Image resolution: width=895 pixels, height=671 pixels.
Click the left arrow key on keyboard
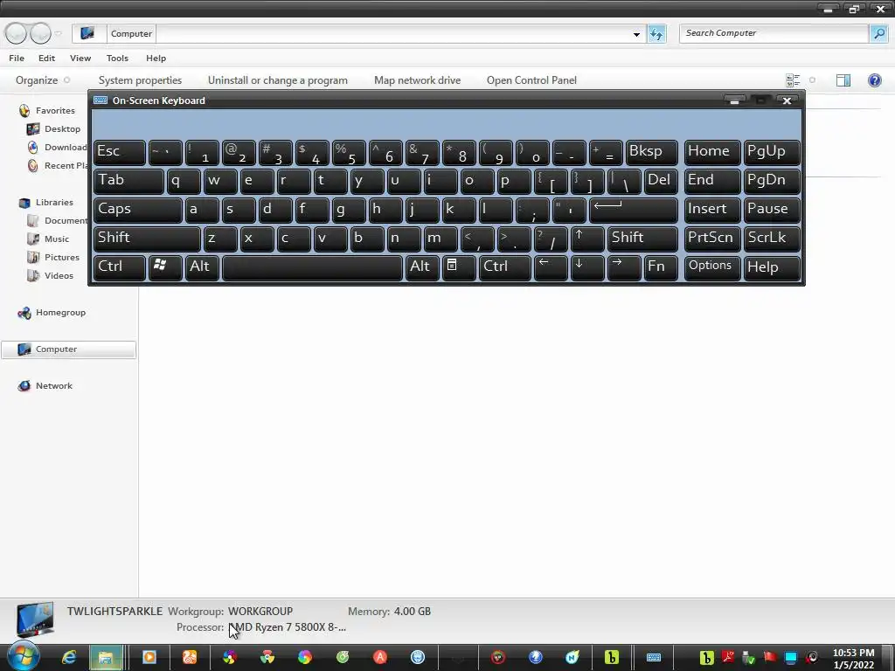551,267
